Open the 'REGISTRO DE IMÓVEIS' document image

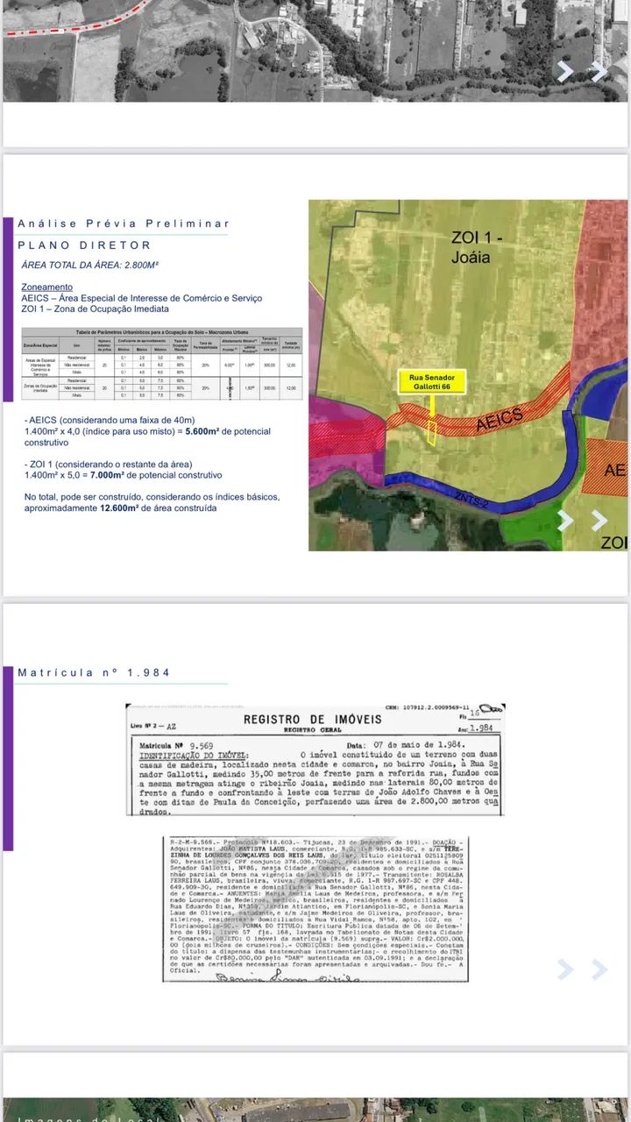point(315,759)
